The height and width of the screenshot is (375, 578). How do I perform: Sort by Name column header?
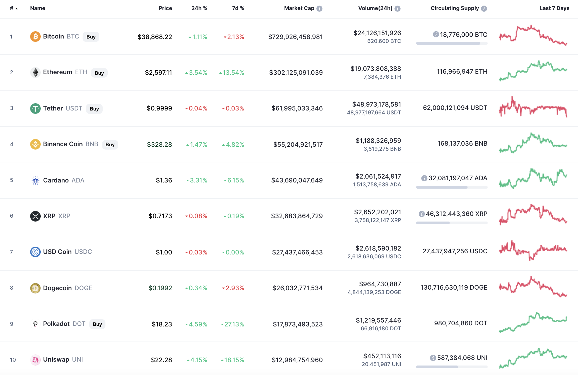click(x=38, y=8)
